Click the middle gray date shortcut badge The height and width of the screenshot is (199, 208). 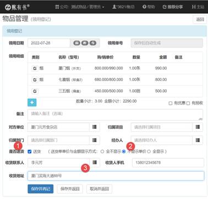tap(85, 43)
